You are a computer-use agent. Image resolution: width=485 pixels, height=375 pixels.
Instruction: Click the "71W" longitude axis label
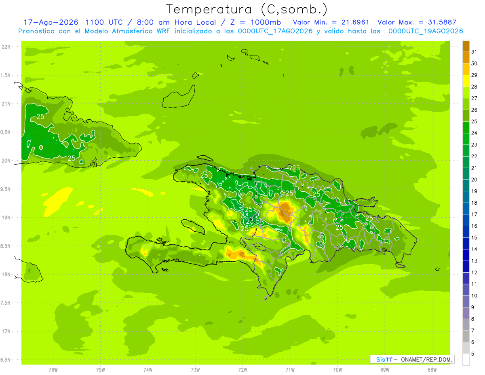(x=290, y=370)
